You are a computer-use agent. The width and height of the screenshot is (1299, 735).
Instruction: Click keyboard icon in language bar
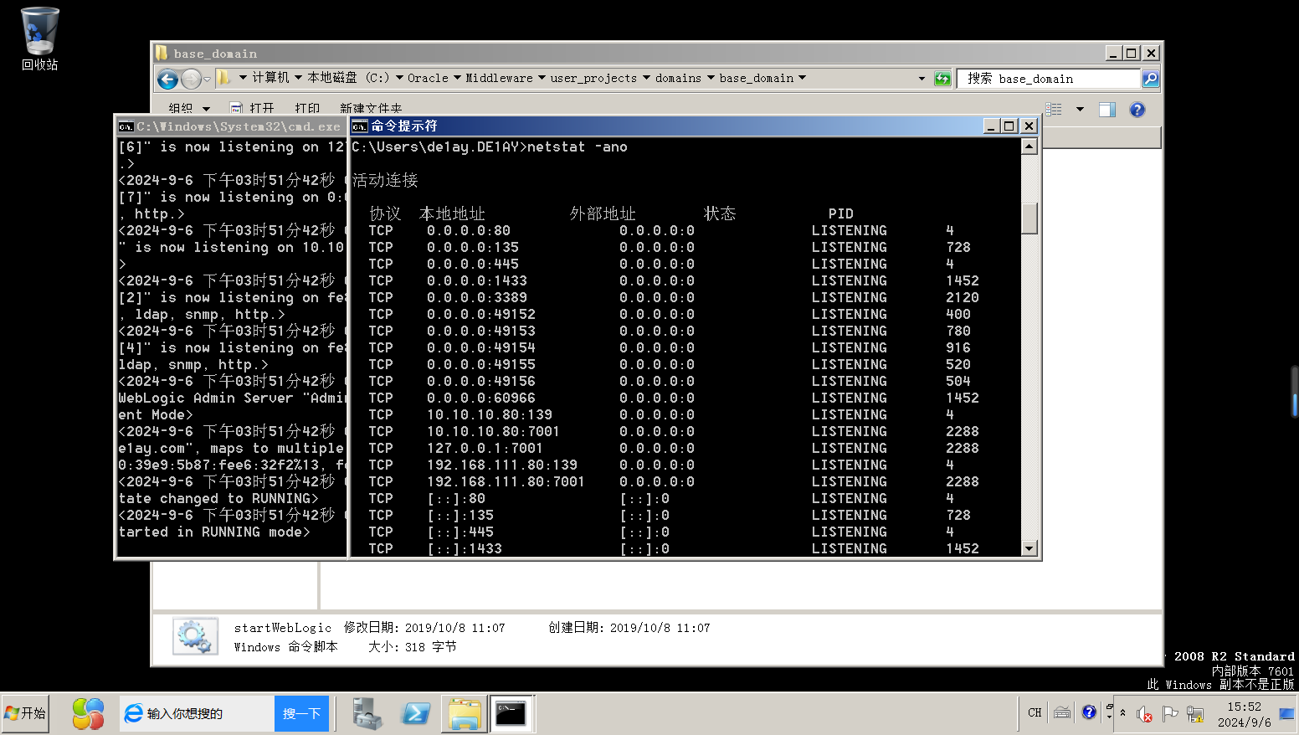(x=1062, y=713)
